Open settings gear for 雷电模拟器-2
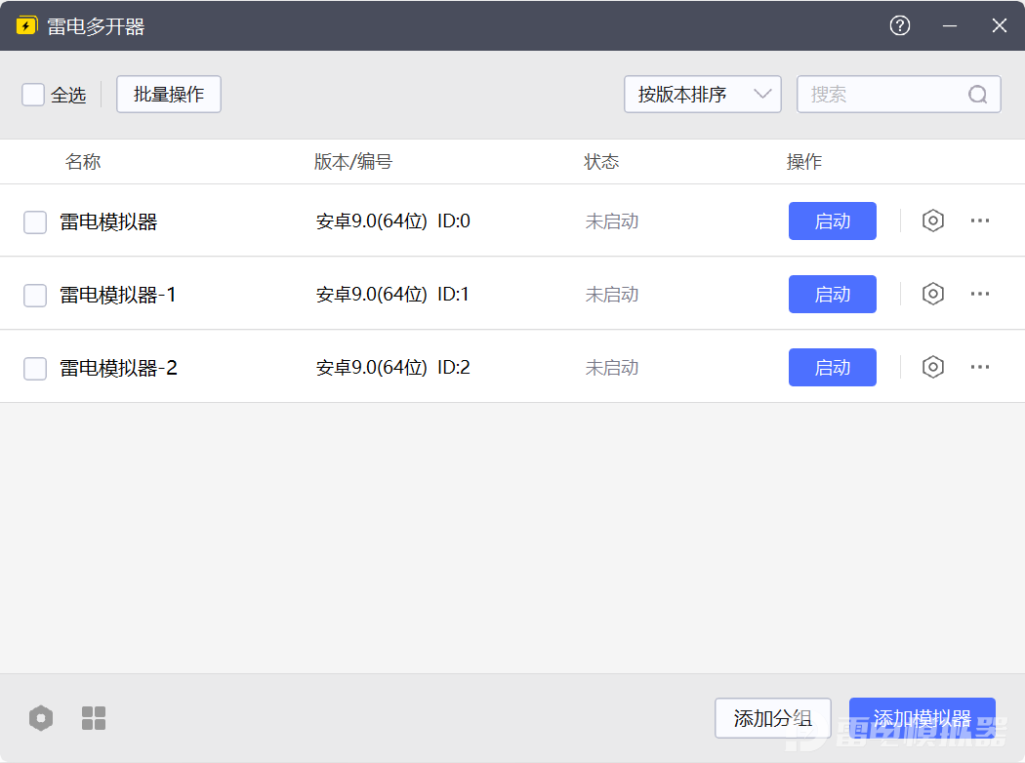 (933, 367)
